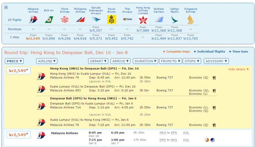
Task: Click the Hong Kong Airlines logo
Action: pyautogui.click(x=143, y=20)
